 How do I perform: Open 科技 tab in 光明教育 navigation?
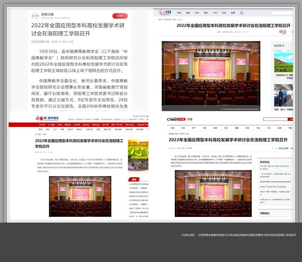click(x=224, y=13)
